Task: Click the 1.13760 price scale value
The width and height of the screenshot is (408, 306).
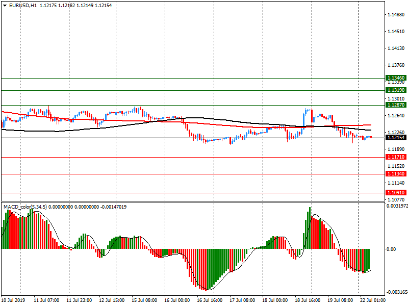Action: (x=396, y=65)
